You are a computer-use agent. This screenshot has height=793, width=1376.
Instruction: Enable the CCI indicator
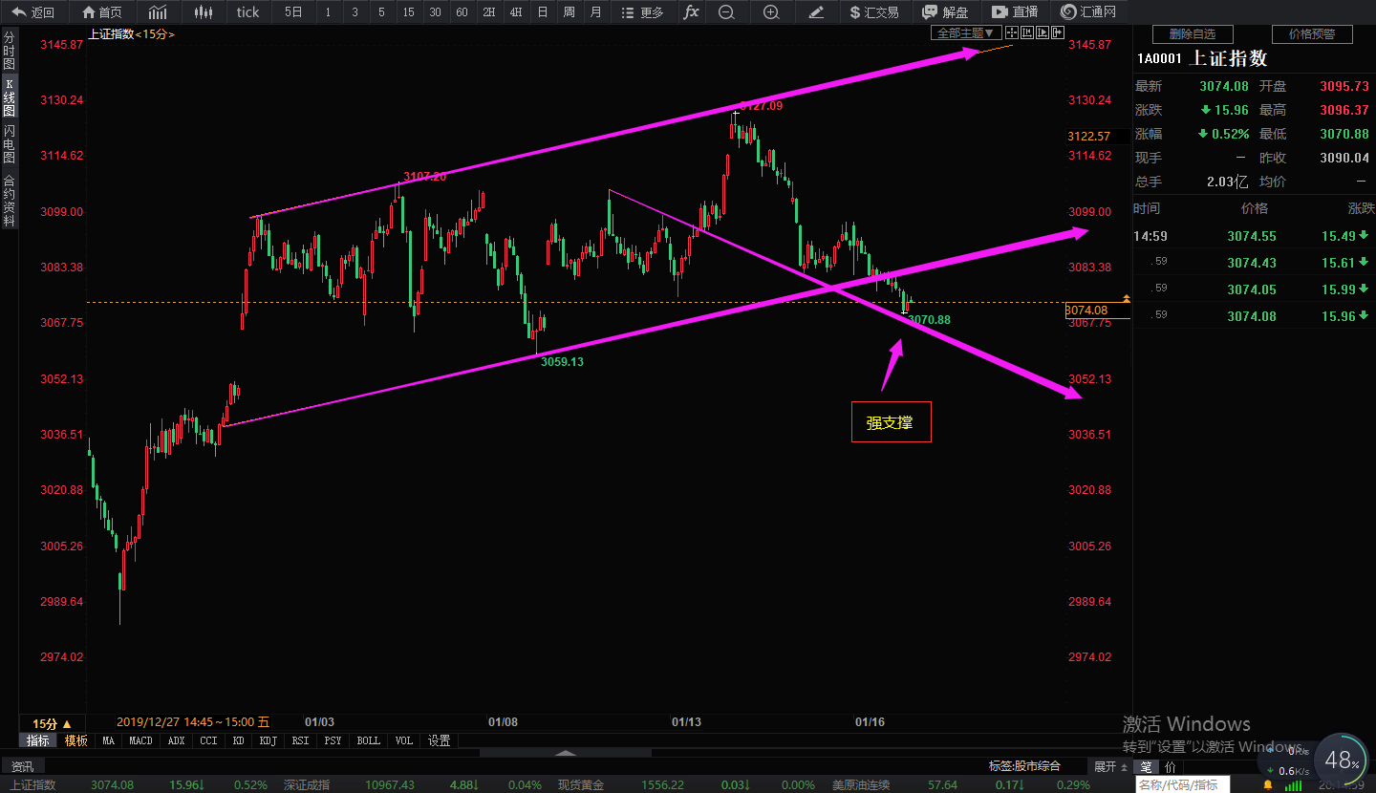(208, 740)
